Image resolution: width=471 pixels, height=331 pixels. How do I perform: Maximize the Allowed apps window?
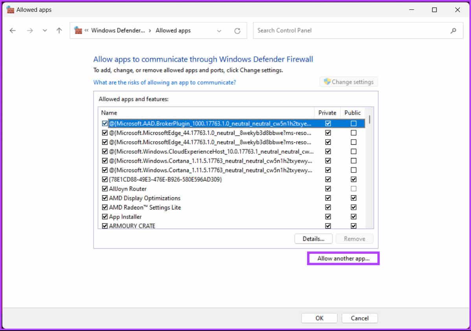(x=434, y=9)
